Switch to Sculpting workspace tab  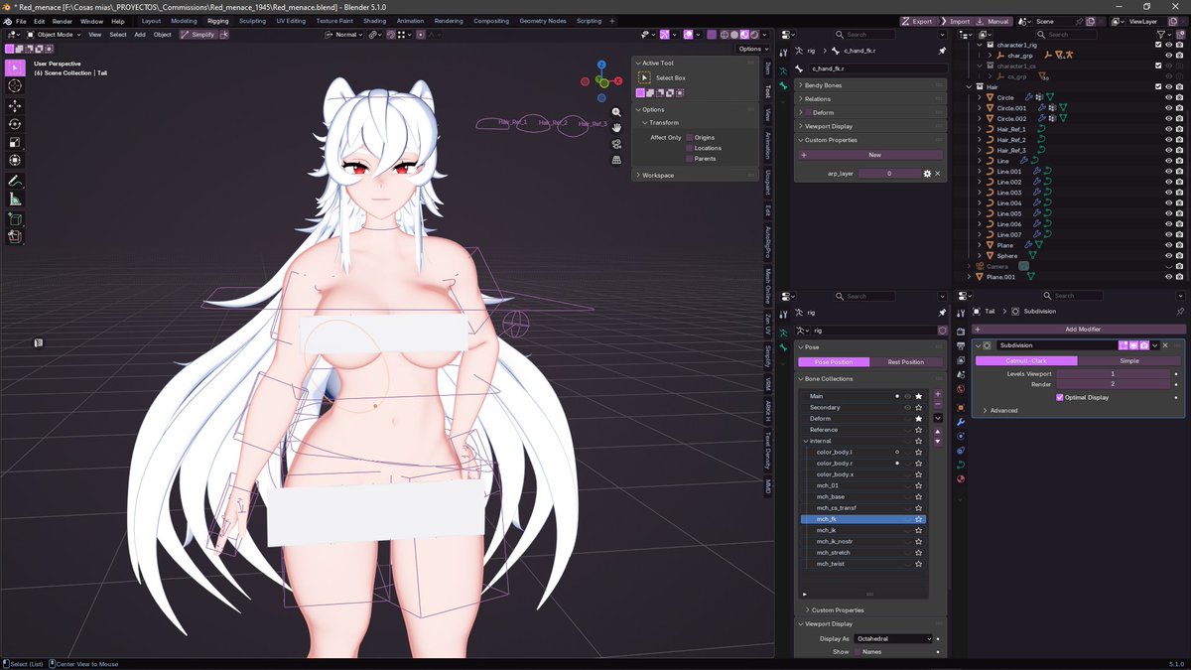coord(252,21)
